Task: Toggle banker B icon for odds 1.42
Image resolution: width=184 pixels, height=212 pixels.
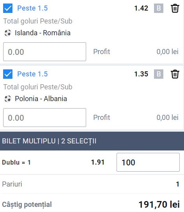Action: coord(159,8)
